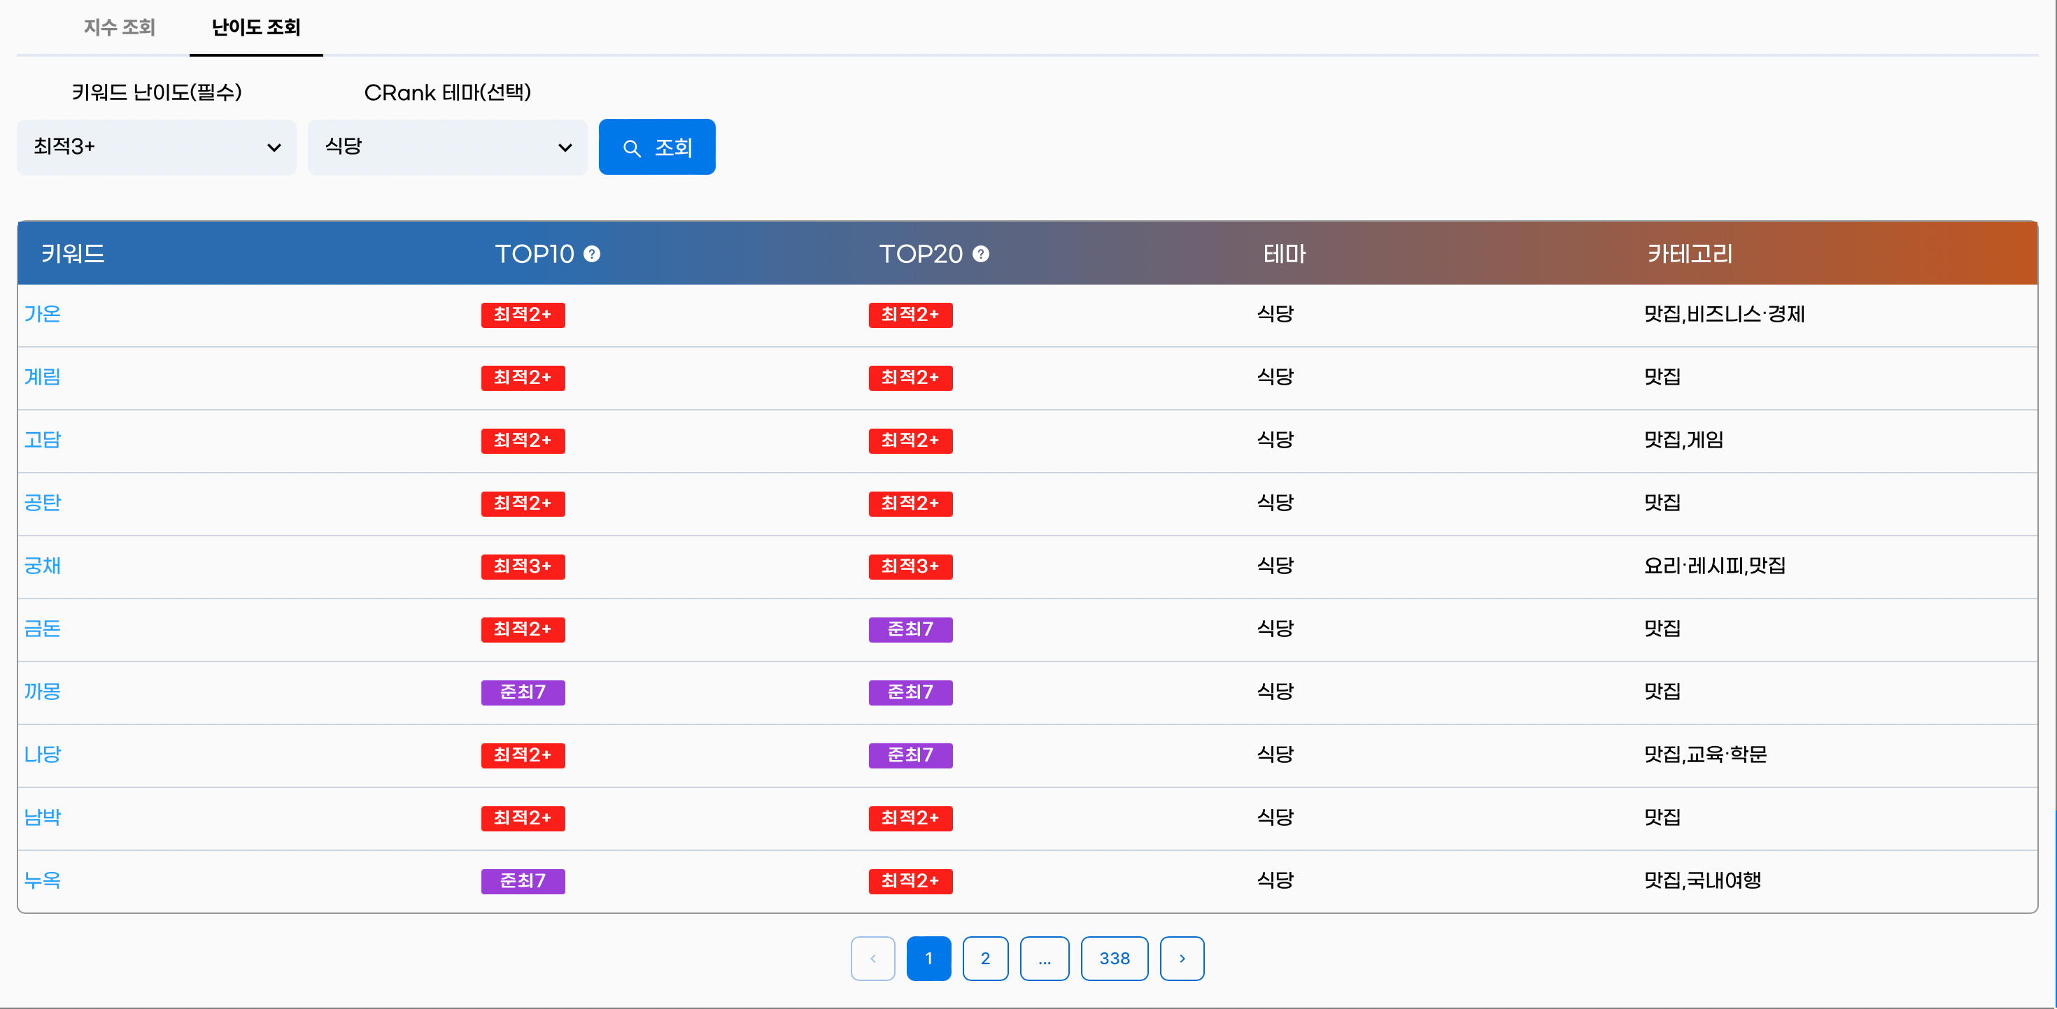Click the TOP10 column header text
This screenshot has width=2057, height=1009.
(535, 254)
